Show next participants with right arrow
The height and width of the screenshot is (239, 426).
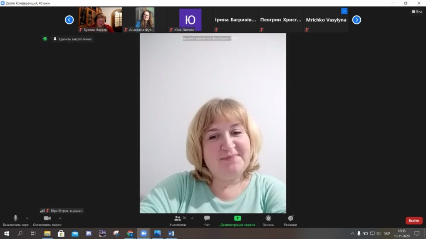point(357,20)
